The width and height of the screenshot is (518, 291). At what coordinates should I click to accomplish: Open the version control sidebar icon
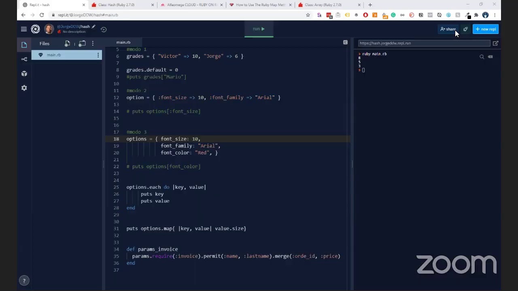pyautogui.click(x=24, y=59)
